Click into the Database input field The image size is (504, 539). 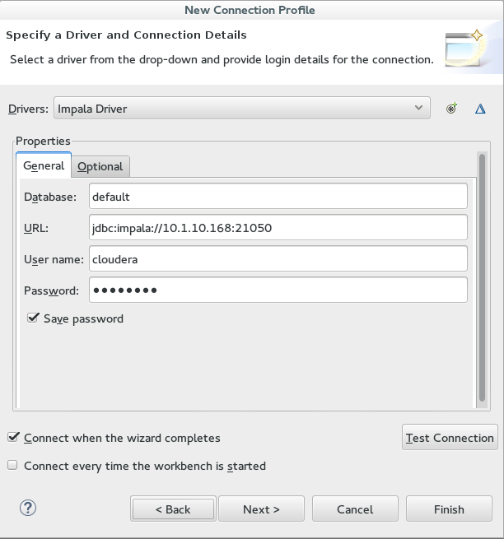[x=278, y=197]
